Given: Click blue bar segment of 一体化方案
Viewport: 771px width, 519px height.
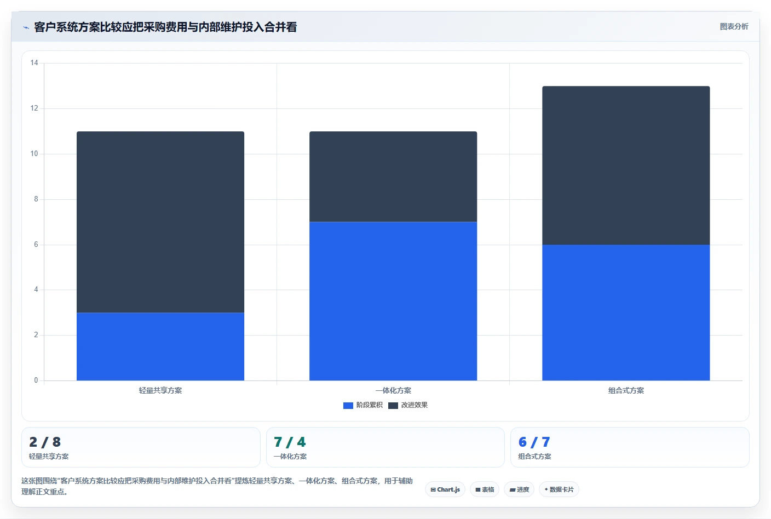Looking at the screenshot, I should pos(393,301).
